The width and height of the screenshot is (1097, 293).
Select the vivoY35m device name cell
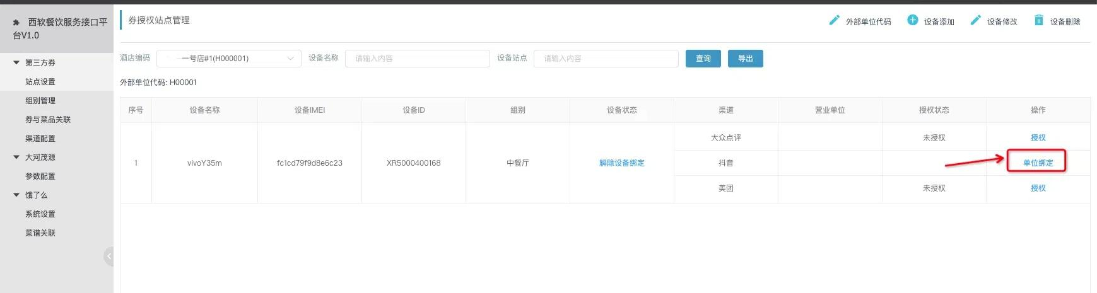(x=204, y=163)
